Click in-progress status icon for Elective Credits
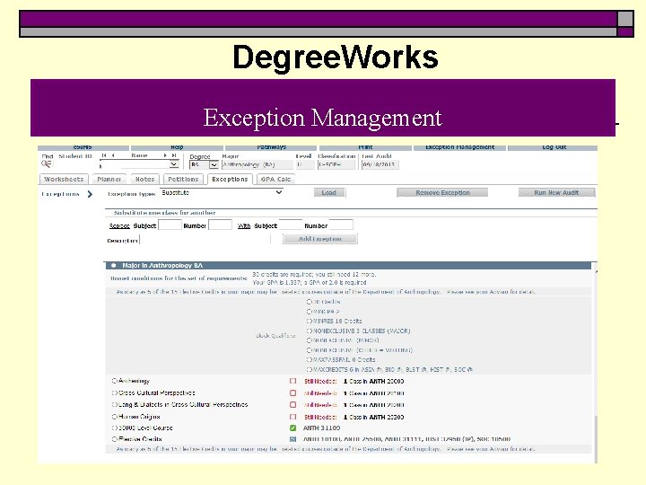 (x=292, y=439)
